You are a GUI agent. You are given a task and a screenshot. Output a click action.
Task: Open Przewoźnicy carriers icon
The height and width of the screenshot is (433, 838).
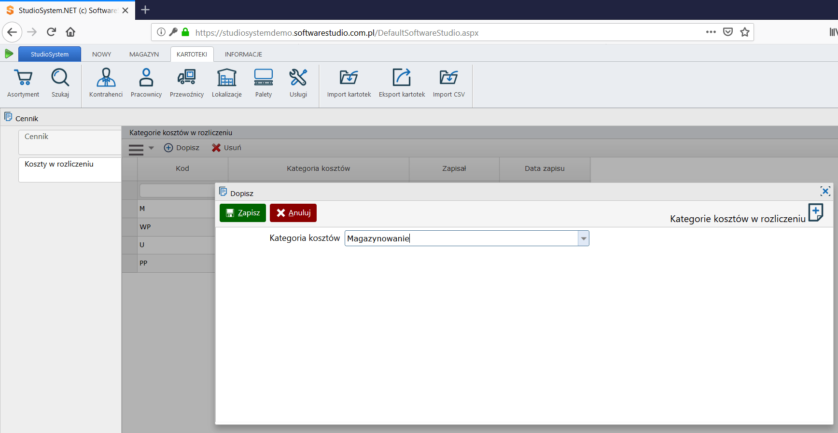tap(186, 78)
